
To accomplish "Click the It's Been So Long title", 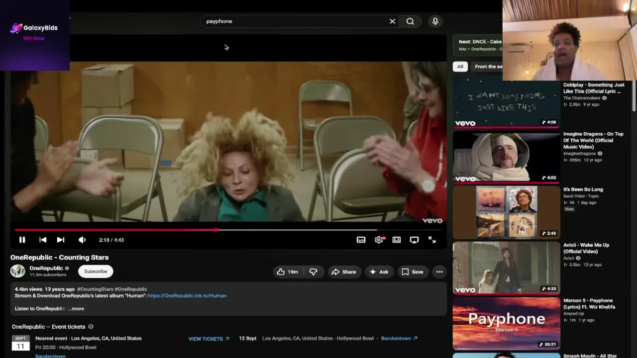I will point(583,189).
